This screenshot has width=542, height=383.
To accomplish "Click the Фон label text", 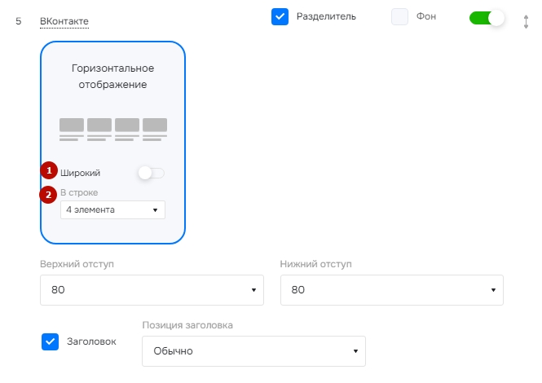I will (425, 16).
